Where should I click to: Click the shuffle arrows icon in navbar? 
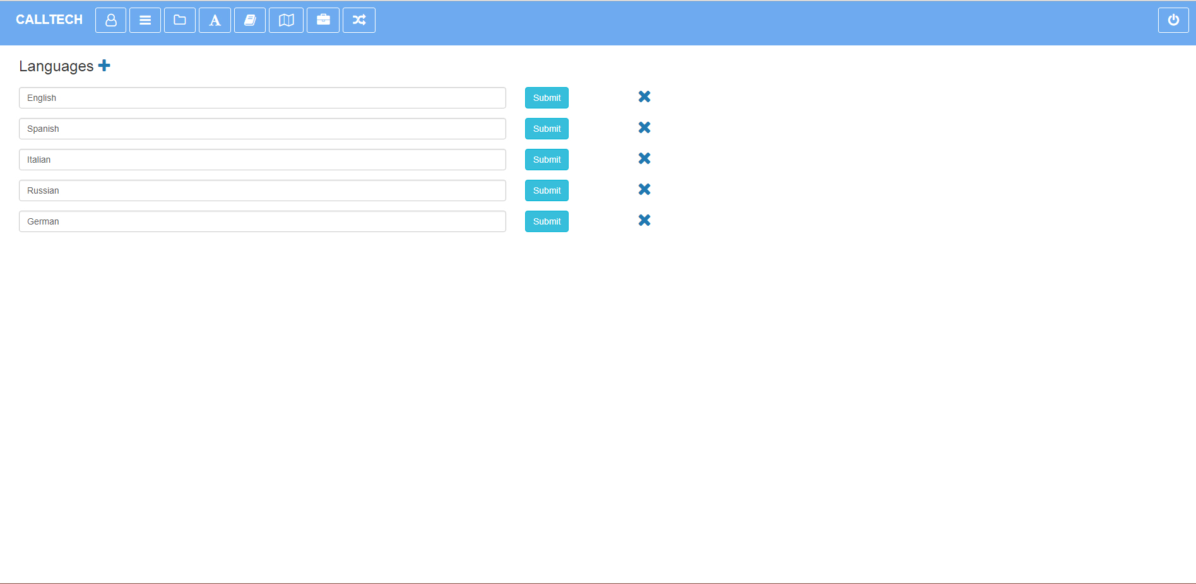pos(359,20)
